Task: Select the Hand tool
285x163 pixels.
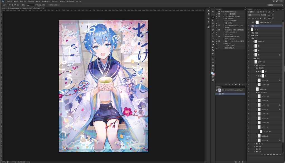Action: (x=213, y=66)
